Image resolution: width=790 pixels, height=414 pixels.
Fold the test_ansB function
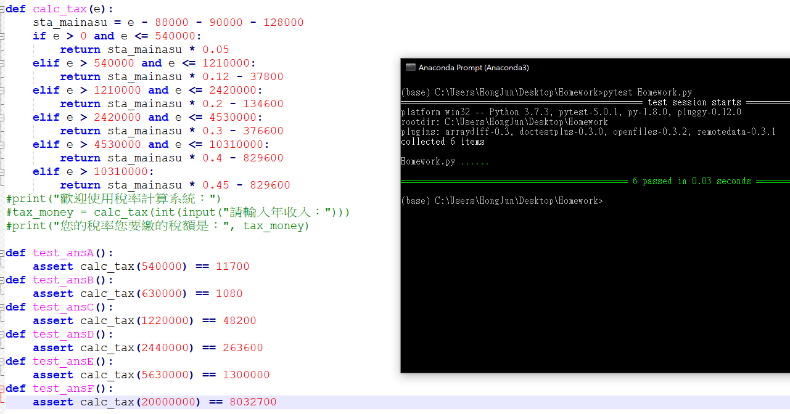coord(2,280)
